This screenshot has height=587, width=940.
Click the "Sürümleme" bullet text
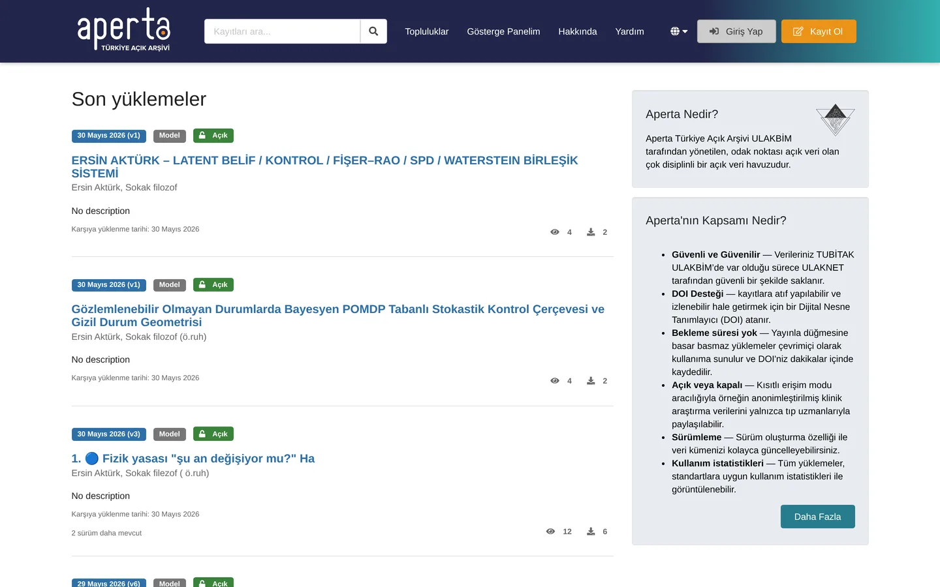[697, 437]
